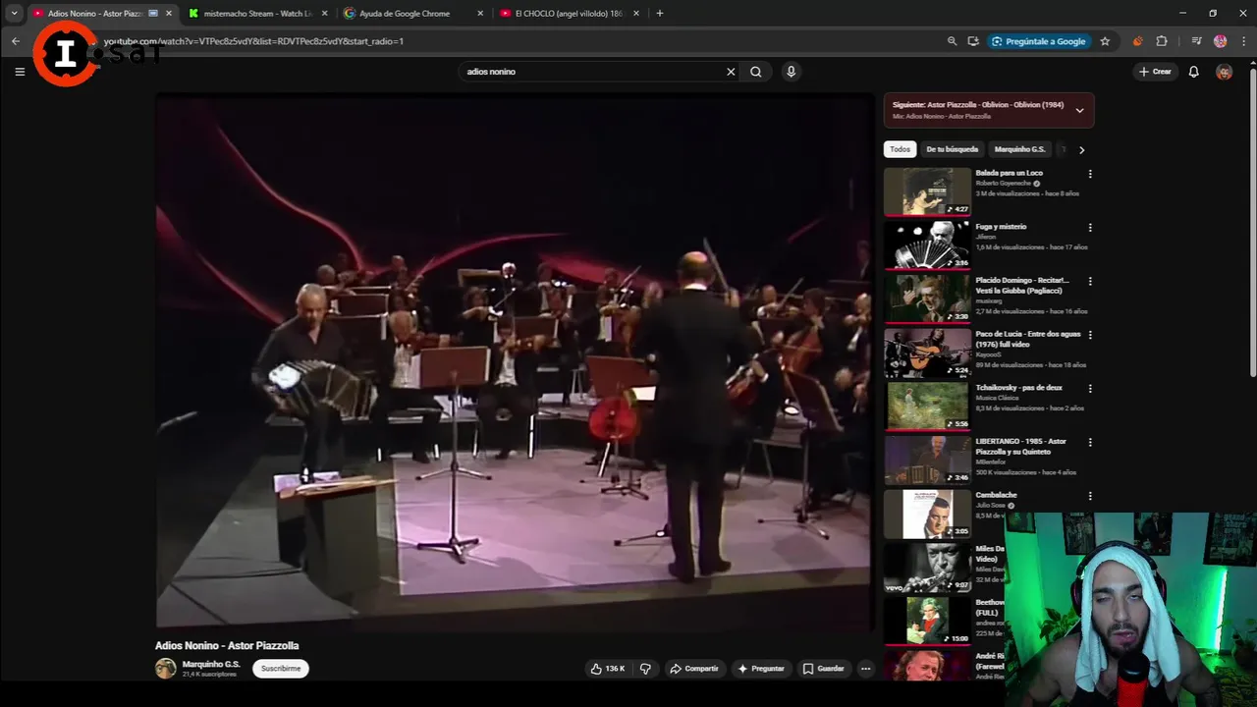Open the Marquinho G.S. channel avatar
This screenshot has width=1257, height=707.
(x=165, y=669)
